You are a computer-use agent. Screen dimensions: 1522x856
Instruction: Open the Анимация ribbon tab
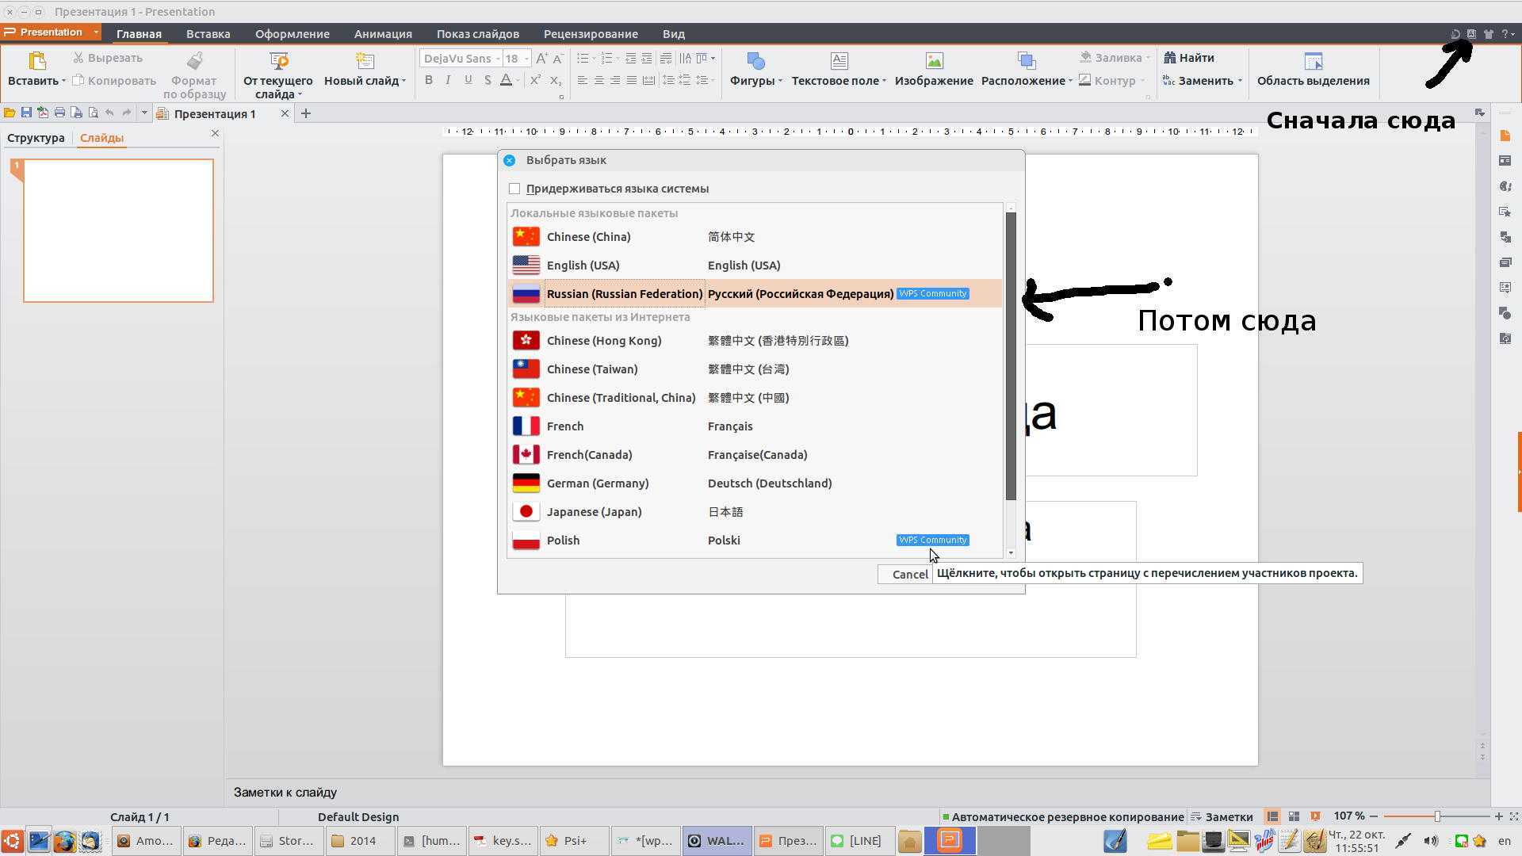click(x=383, y=34)
